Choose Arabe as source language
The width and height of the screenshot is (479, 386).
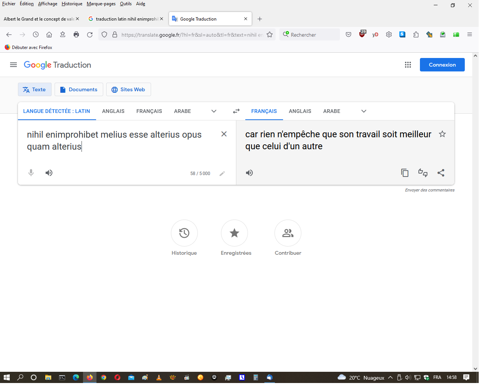182,111
